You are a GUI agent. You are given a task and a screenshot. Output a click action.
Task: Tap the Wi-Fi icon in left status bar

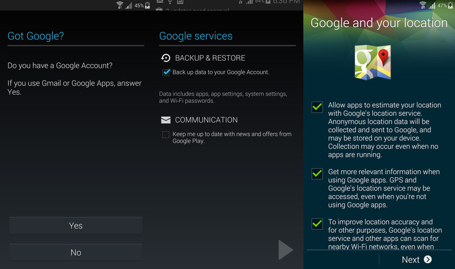coord(119,5)
